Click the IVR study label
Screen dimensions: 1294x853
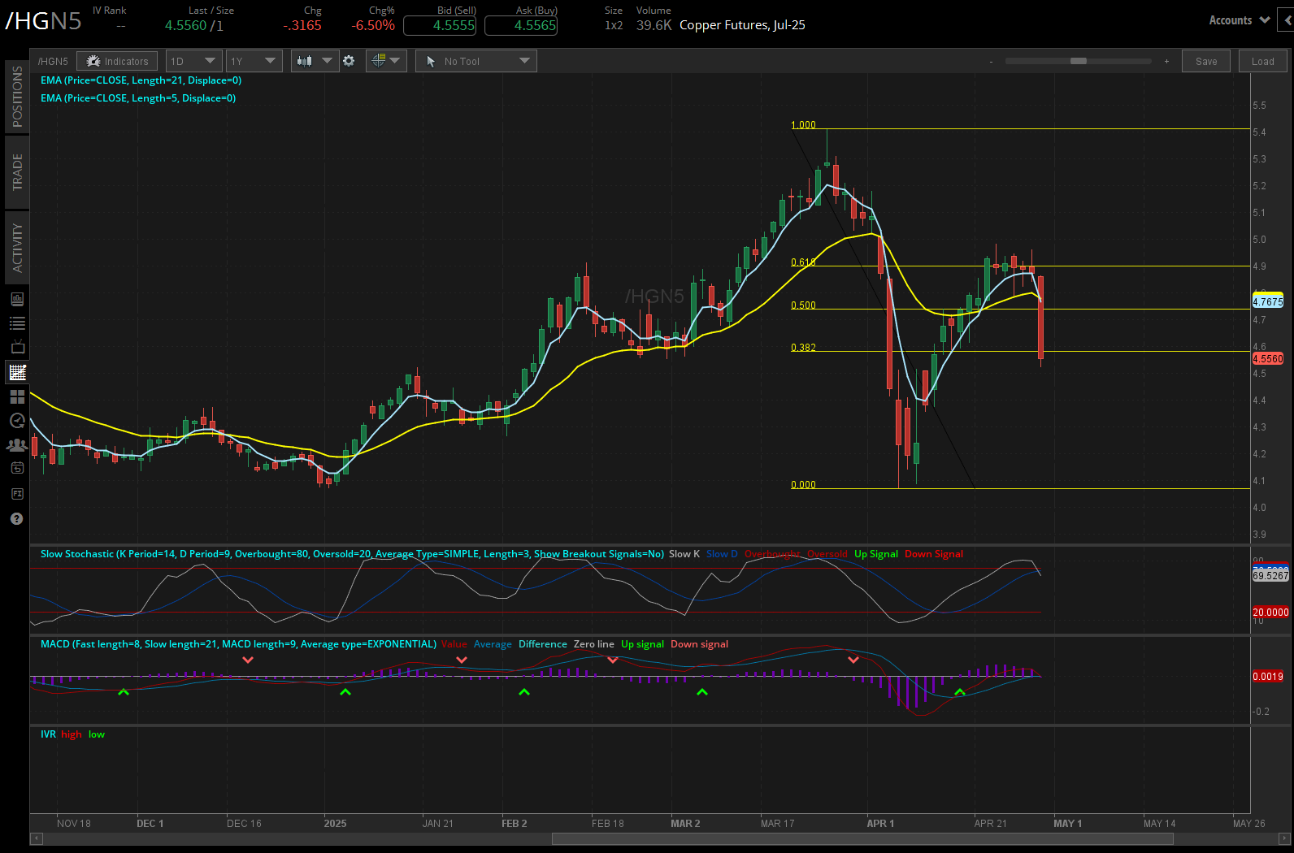[x=48, y=734]
